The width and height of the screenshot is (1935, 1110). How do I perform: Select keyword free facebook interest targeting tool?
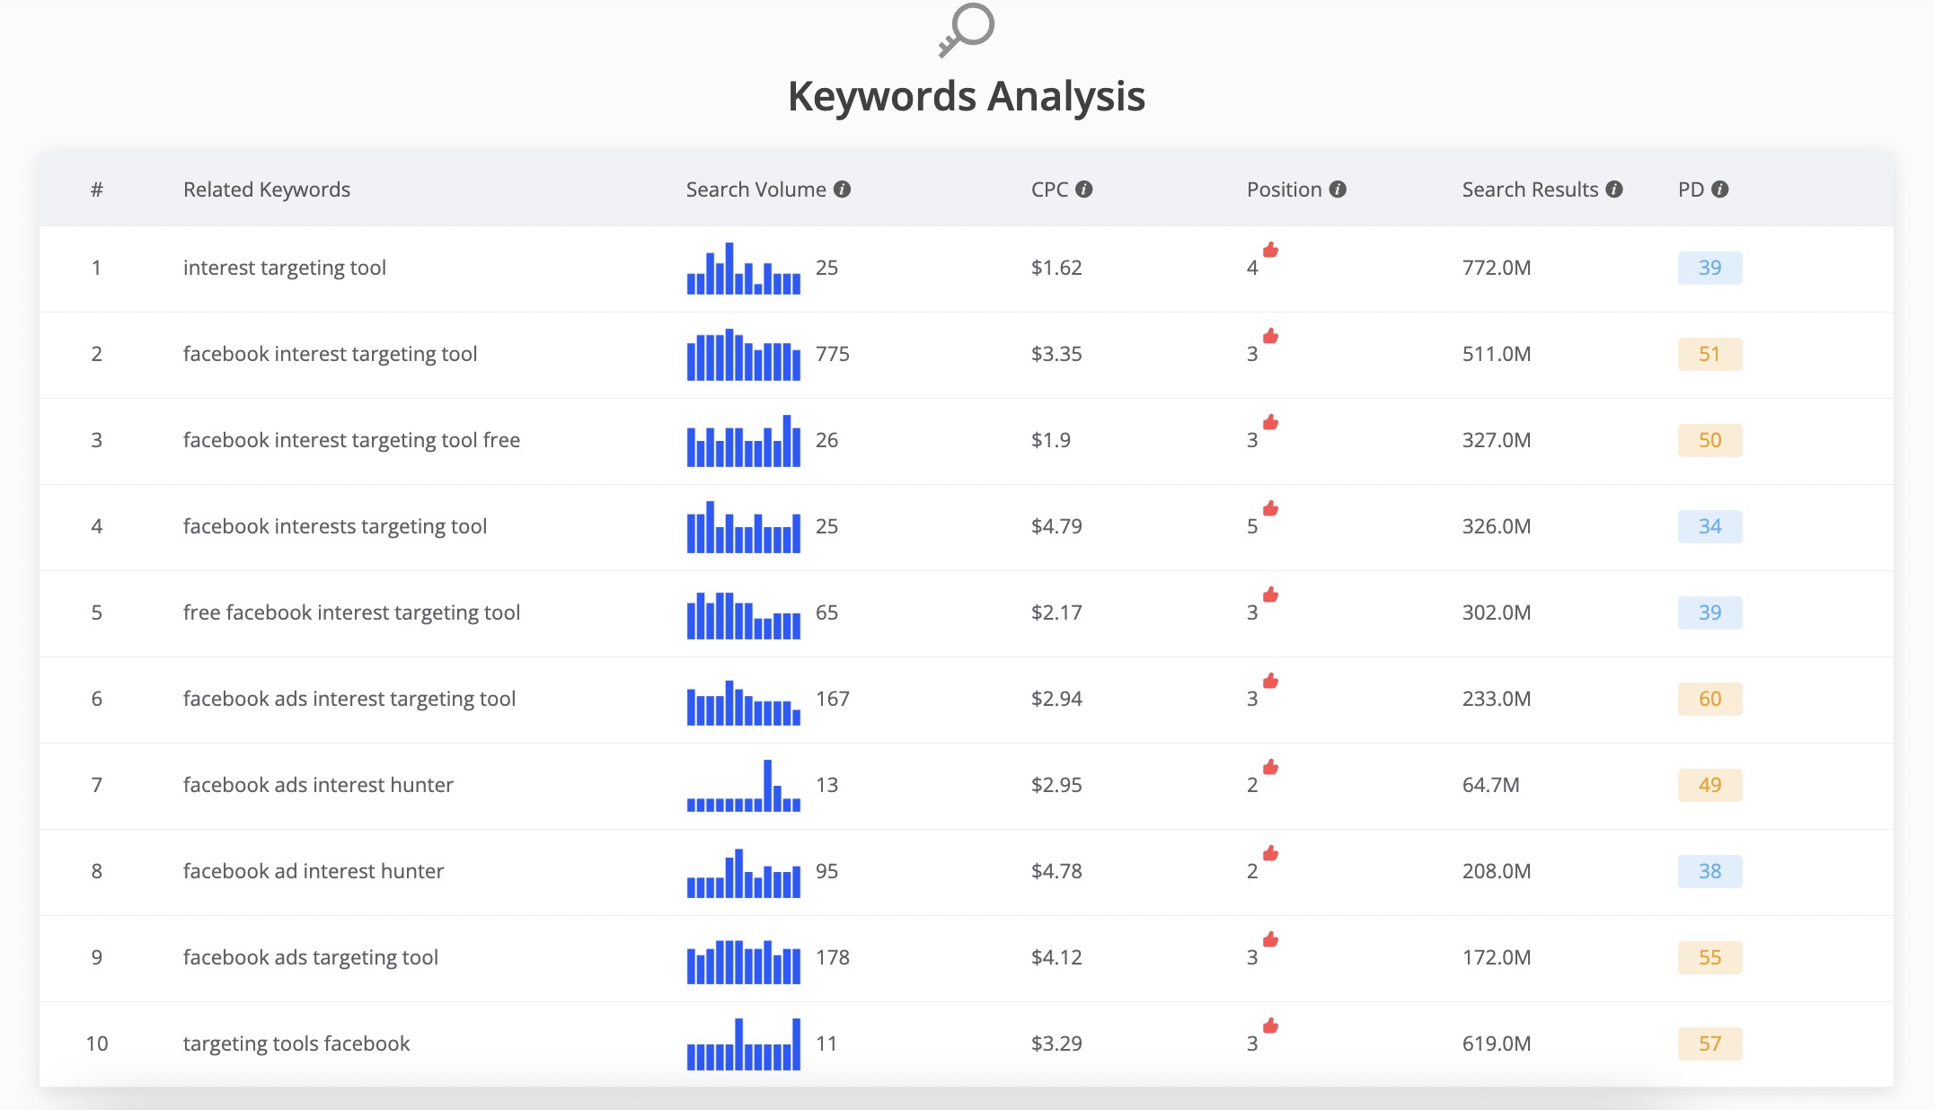pos(351,612)
